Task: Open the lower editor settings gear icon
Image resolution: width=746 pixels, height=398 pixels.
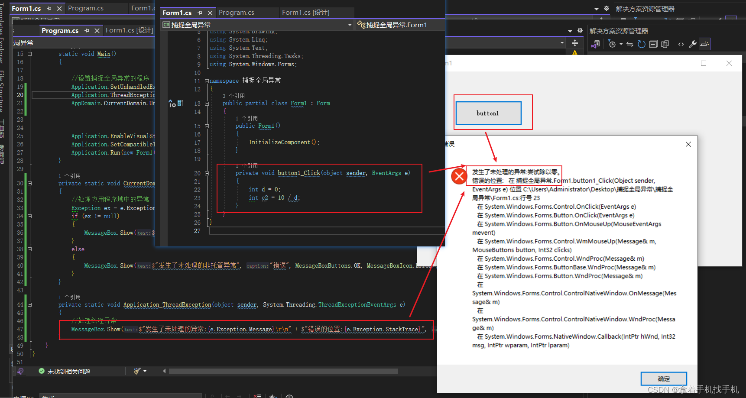Action: click(580, 30)
